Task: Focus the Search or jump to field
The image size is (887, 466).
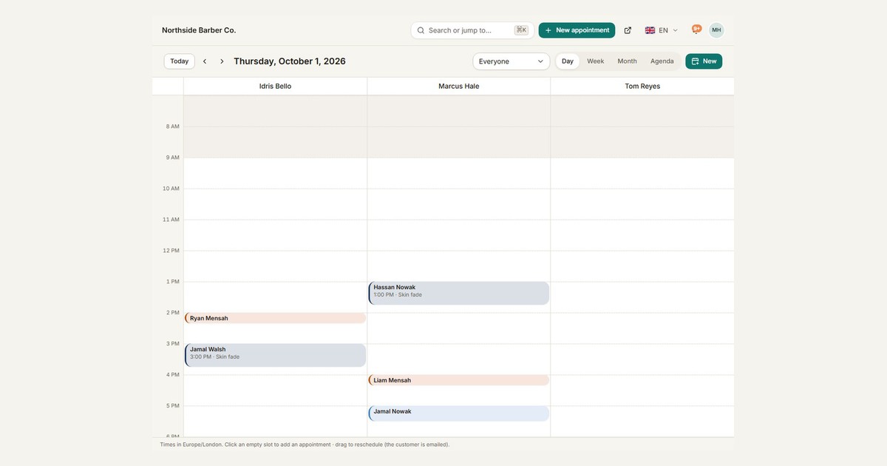Action: coord(472,30)
